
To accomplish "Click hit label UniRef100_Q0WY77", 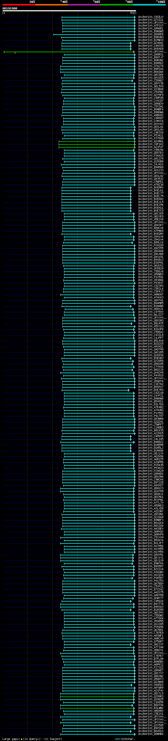I will click(150, 598).
